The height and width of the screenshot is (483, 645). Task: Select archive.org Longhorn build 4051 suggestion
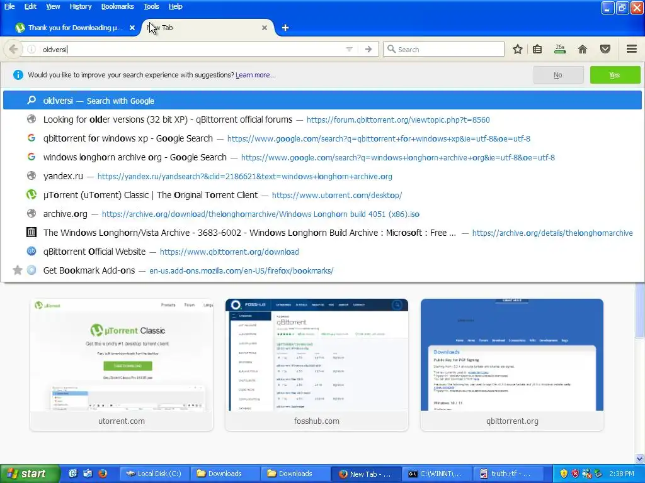click(x=322, y=214)
